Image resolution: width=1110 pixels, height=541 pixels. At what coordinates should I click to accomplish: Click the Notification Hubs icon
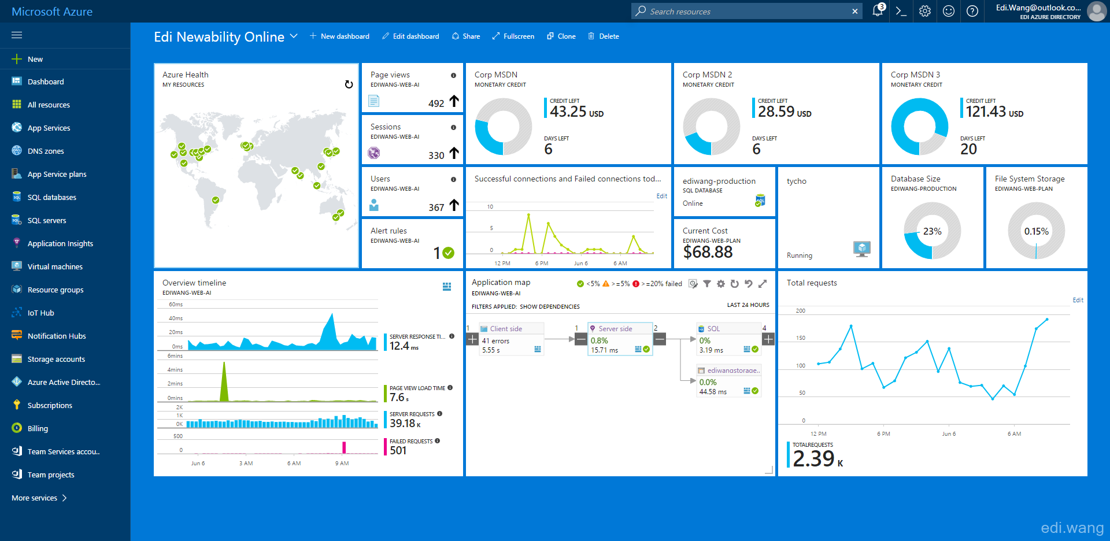coord(17,335)
